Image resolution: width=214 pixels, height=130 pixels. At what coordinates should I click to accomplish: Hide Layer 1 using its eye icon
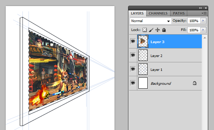pos(133,69)
